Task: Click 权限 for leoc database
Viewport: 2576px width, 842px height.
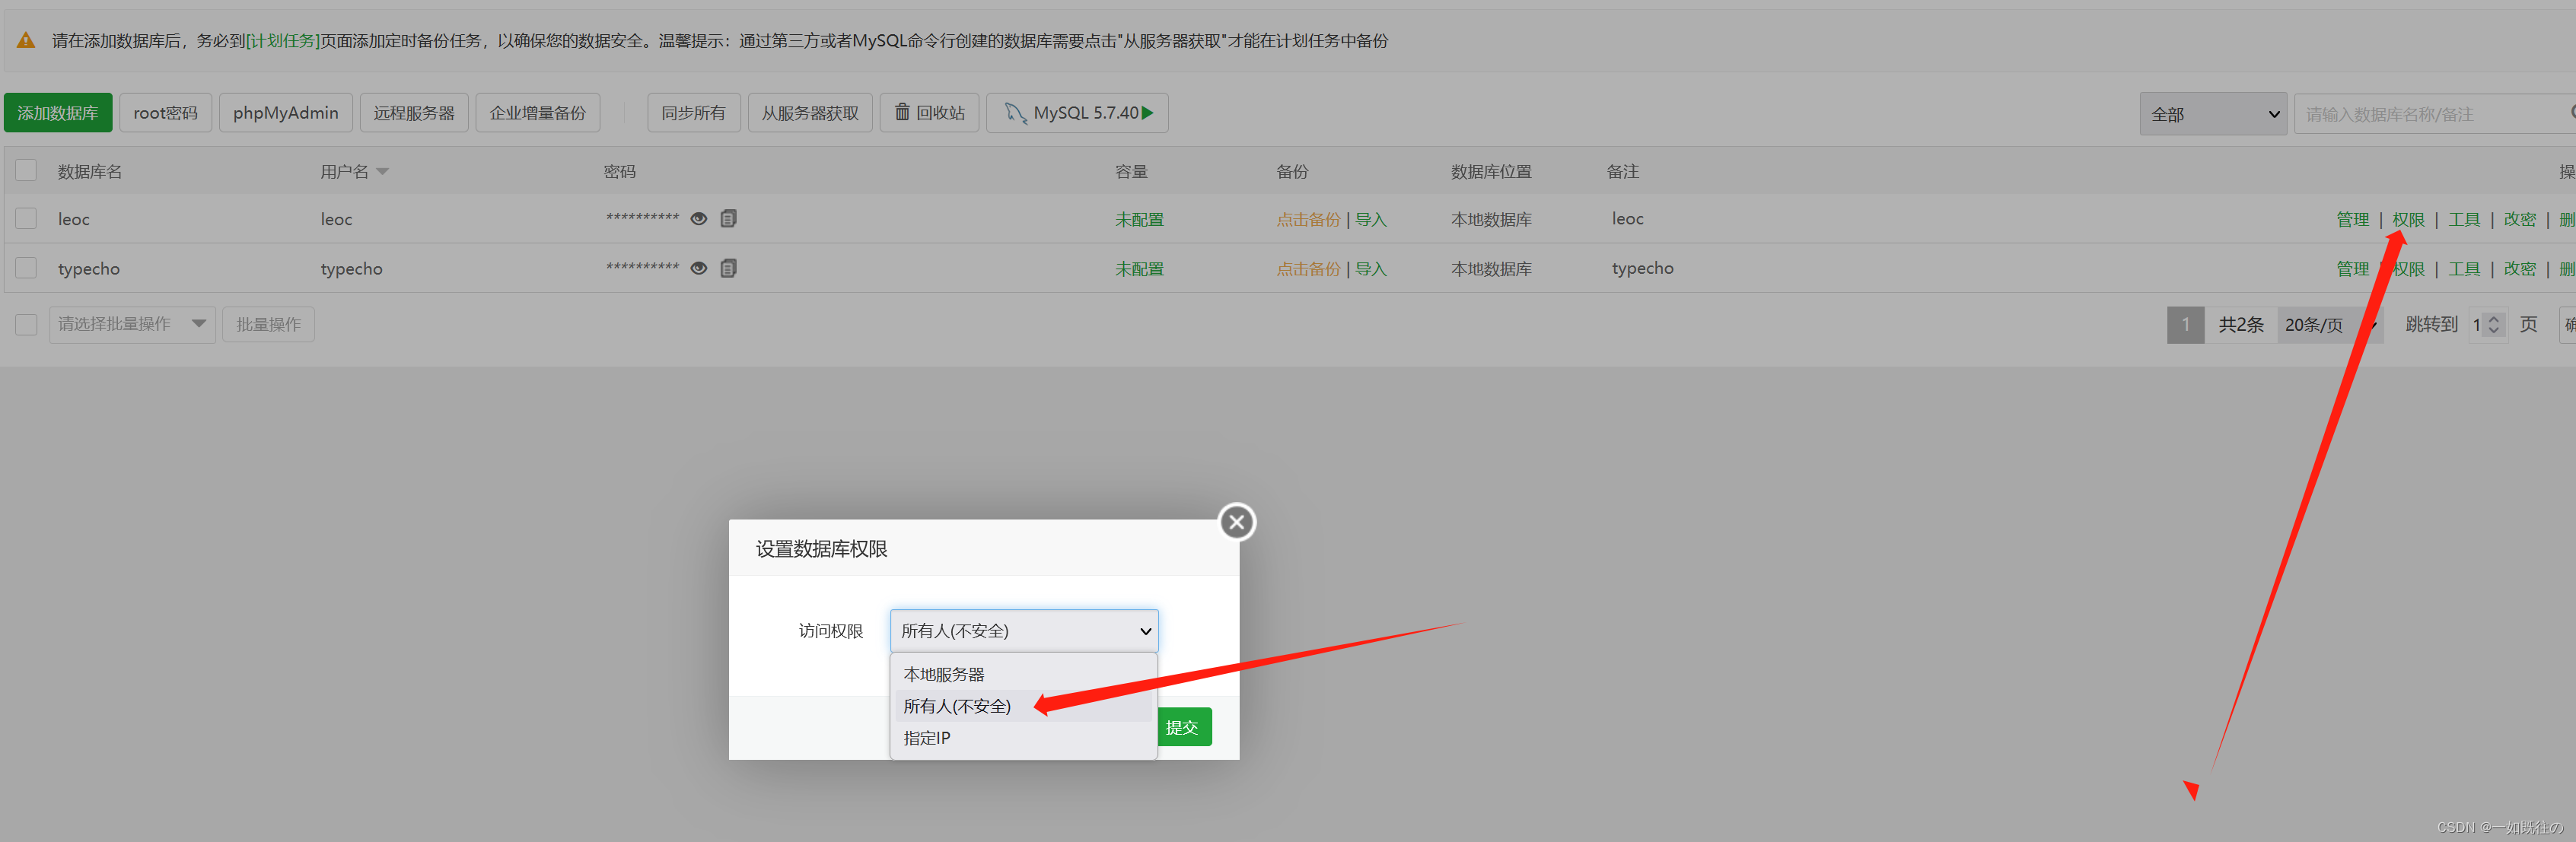Action: [2409, 219]
